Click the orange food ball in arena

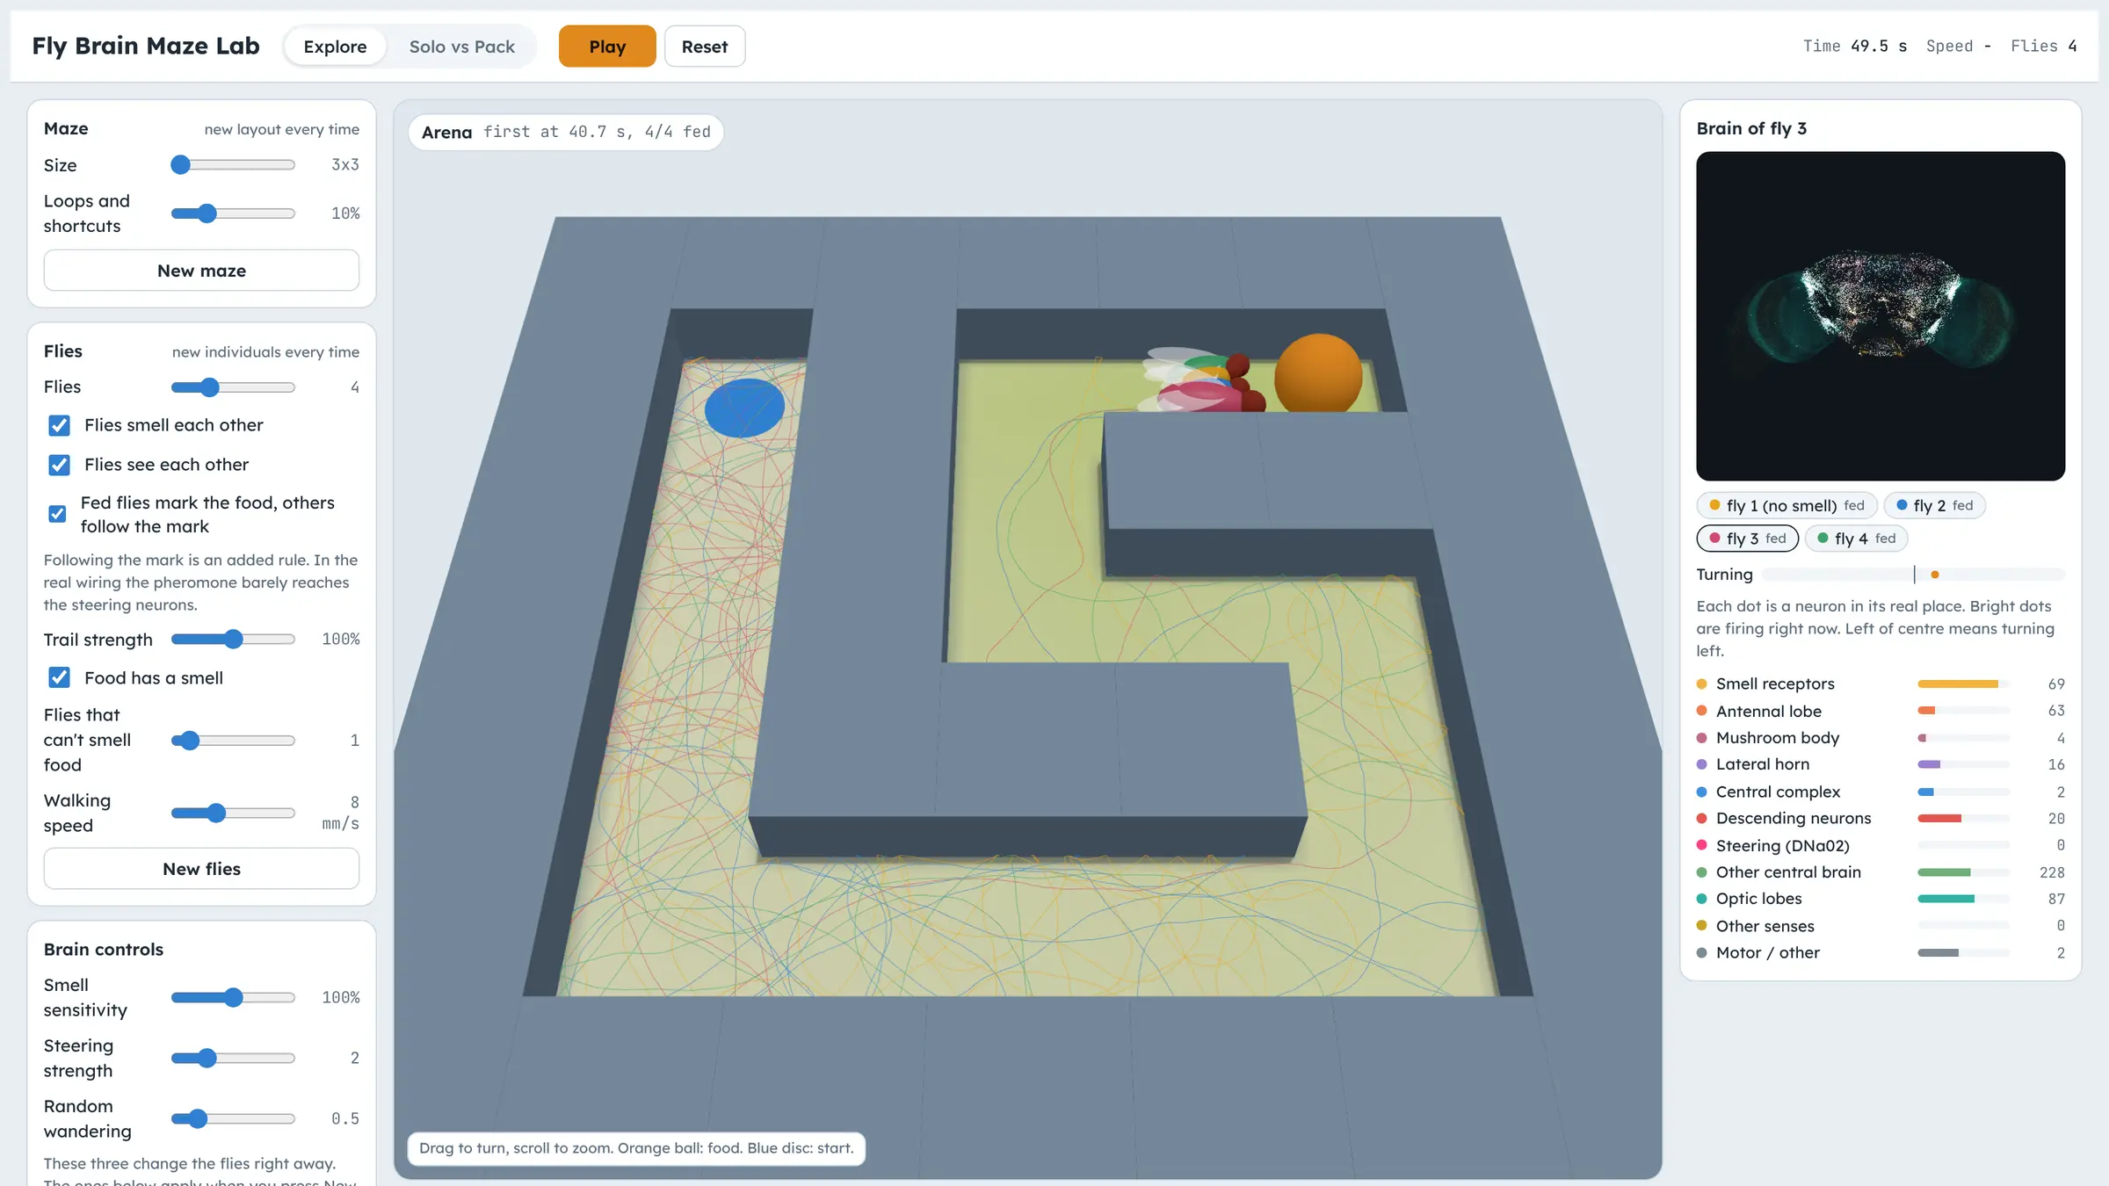click(1318, 373)
